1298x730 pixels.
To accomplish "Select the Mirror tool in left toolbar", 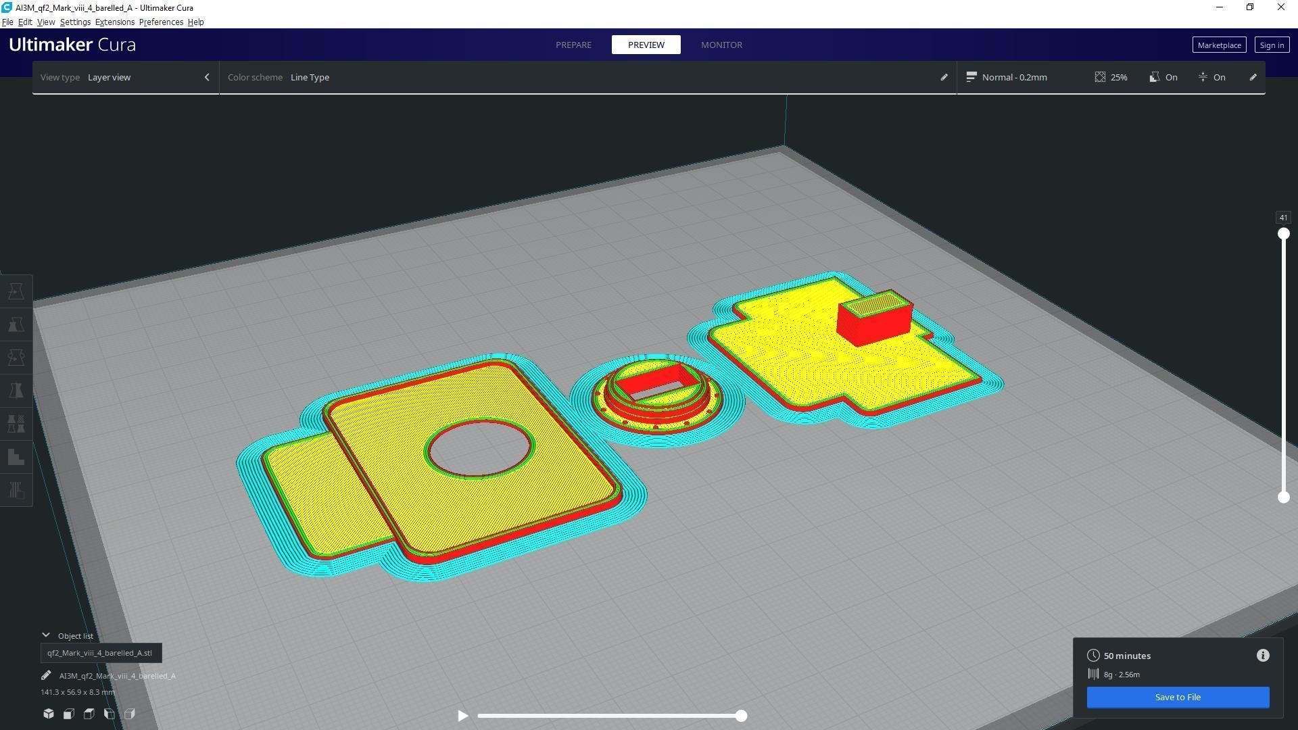I will [x=16, y=391].
